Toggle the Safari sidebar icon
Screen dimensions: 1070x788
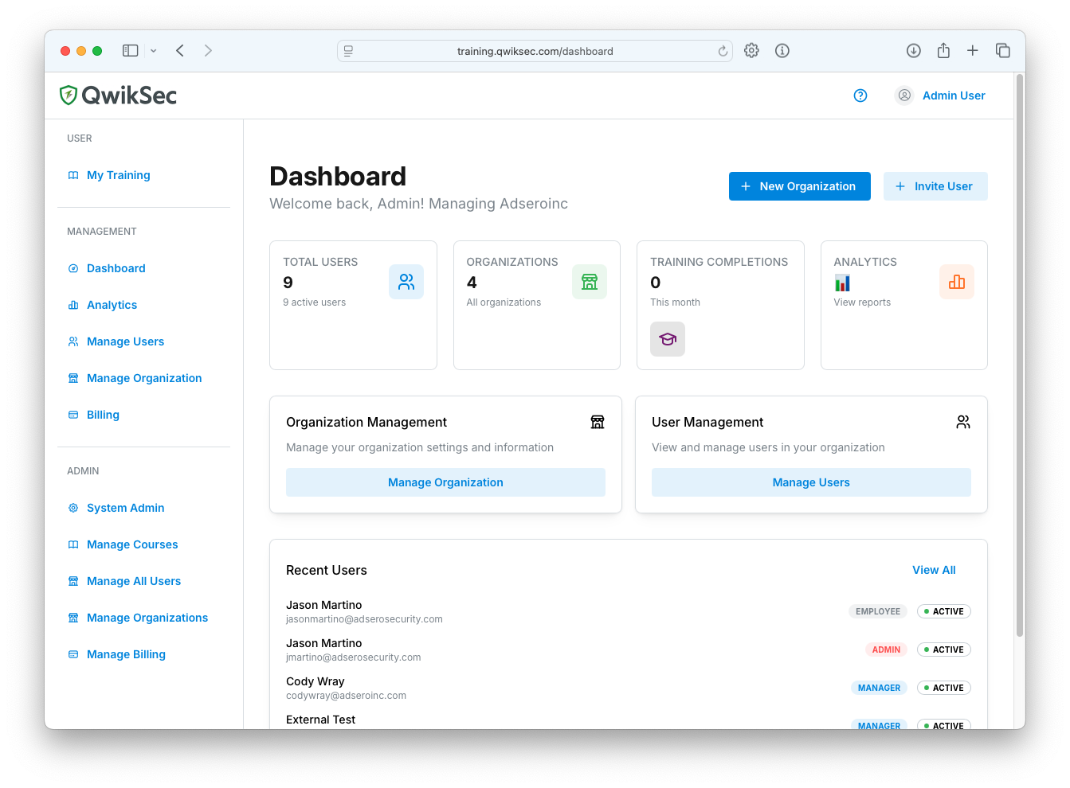click(131, 51)
